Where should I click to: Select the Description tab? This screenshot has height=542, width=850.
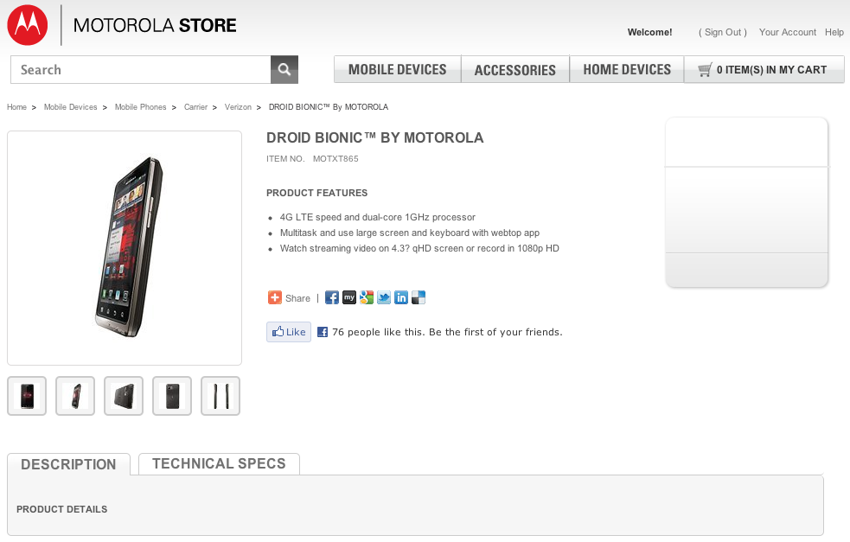click(68, 465)
